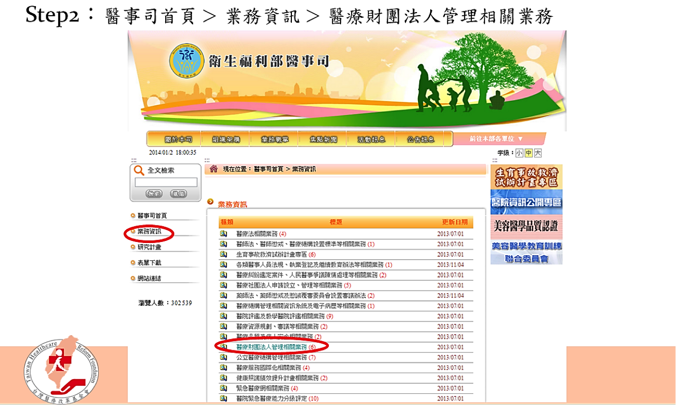This screenshot has width=676, height=405.
Task: Click the icon beside 醫療服務國際化相關業務
Action: pos(223,368)
